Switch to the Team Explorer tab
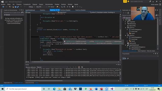Screen dimensions: 162x91 pos(142,51)
